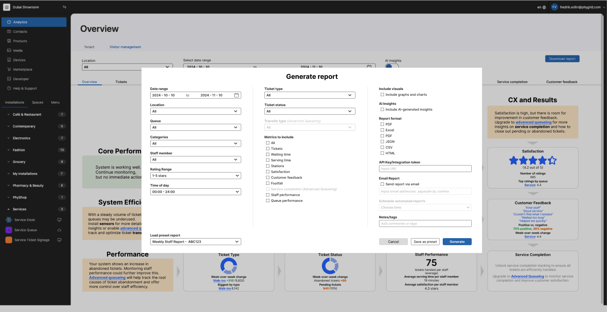
Task: Open the Time of day dropdown
Action: [195, 191]
